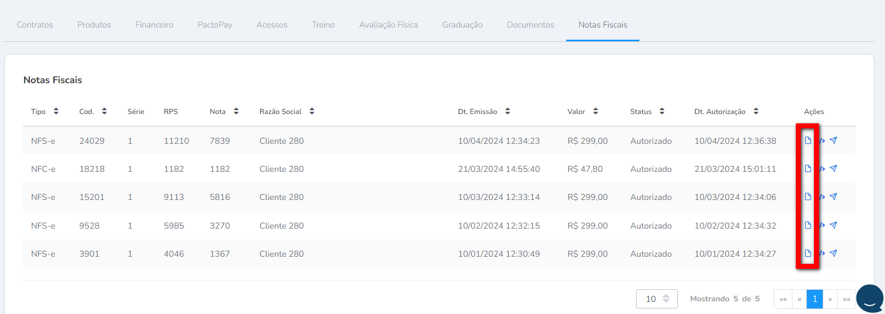Click XML code icon for nota 5816
This screenshot has height=314, width=885.
coord(822,197)
